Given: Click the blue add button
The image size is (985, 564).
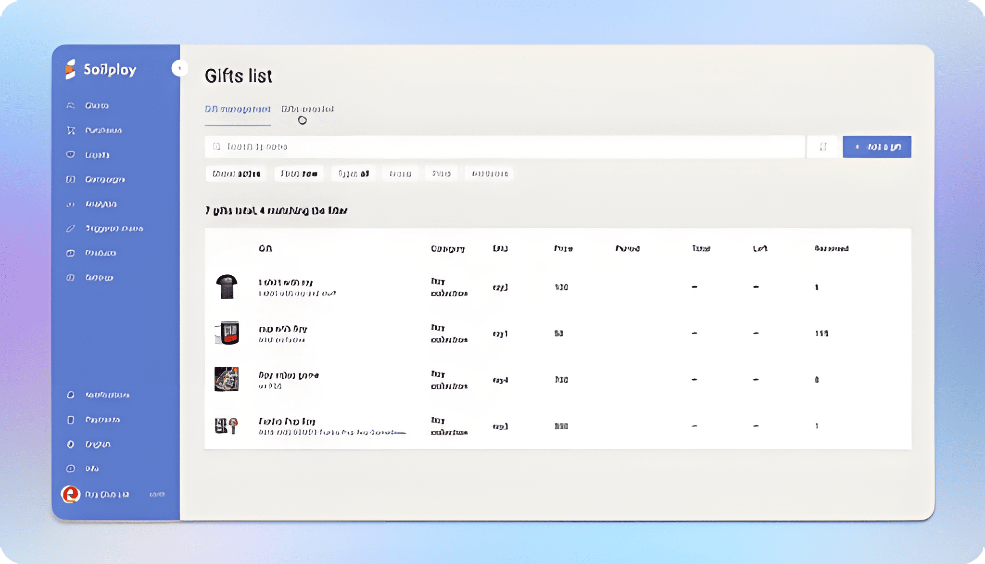Looking at the screenshot, I should (876, 147).
